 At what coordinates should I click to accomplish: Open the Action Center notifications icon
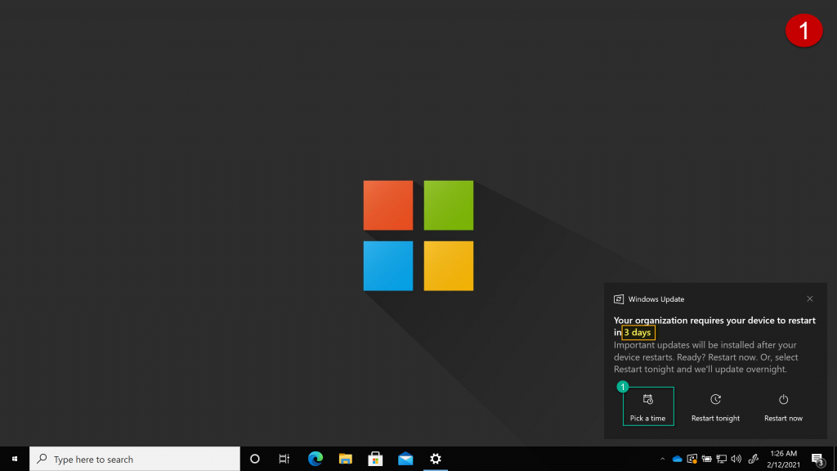817,459
